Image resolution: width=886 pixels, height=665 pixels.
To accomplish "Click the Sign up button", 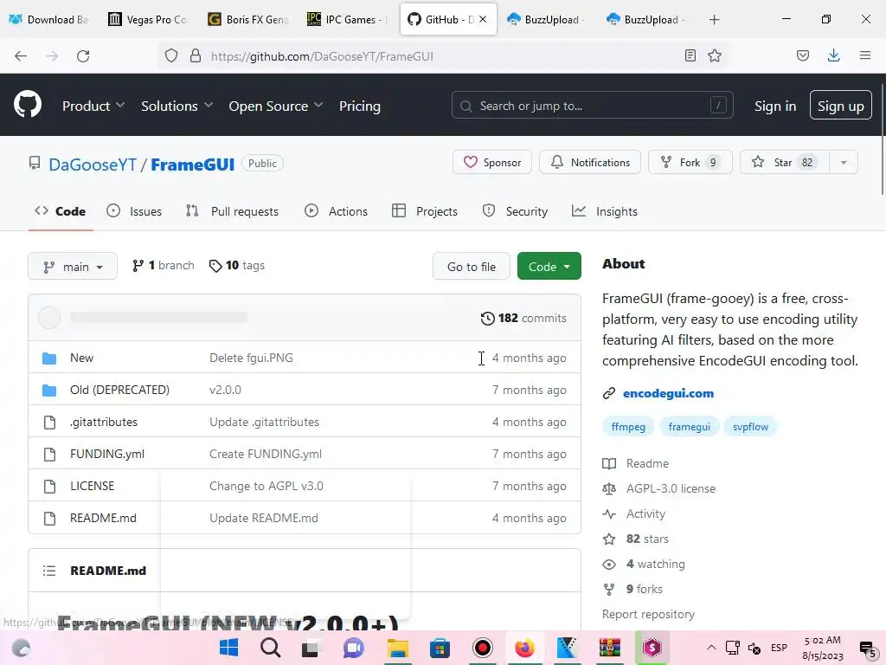I will click(841, 105).
